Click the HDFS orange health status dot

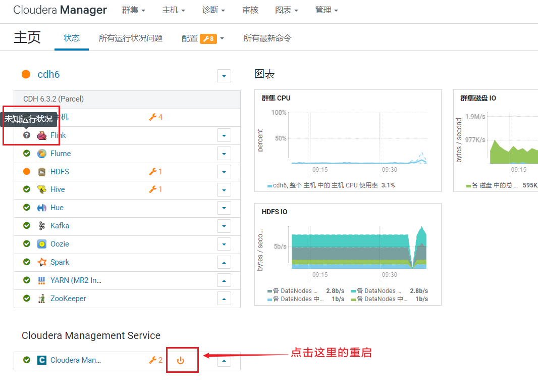click(26, 171)
